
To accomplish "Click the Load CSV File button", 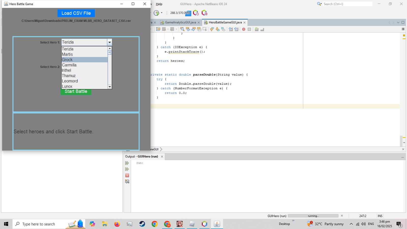I will coord(76,13).
